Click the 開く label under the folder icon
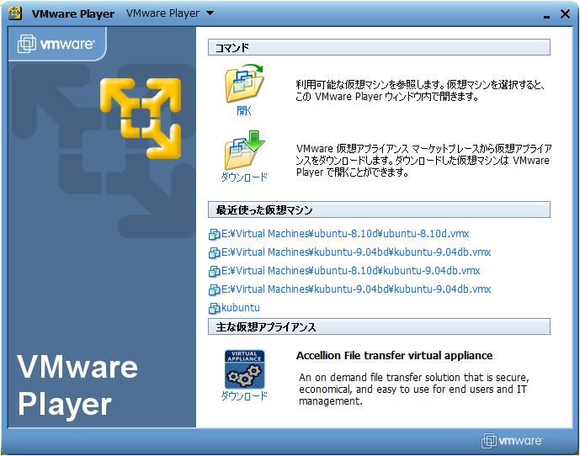Viewport: 580px width, 456px height. tap(244, 110)
